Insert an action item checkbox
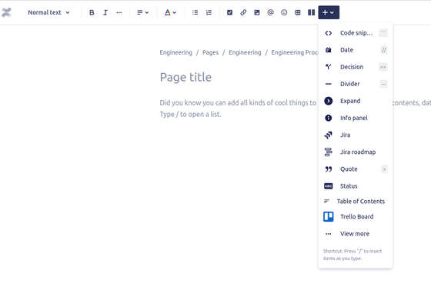This screenshot has height=284, width=431. tap(229, 12)
